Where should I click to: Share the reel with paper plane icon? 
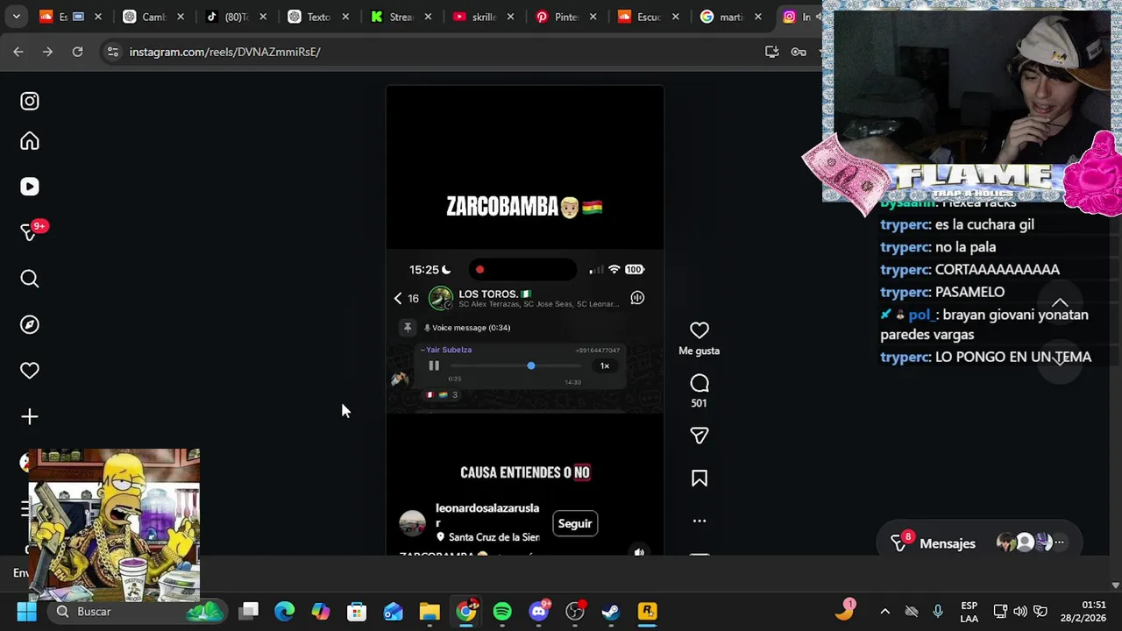(x=699, y=436)
